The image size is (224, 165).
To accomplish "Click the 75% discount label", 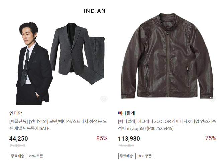I will pos(210,138).
